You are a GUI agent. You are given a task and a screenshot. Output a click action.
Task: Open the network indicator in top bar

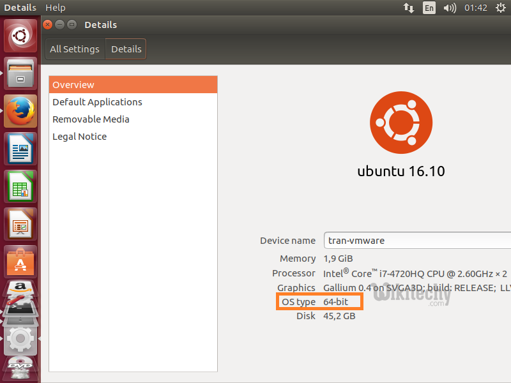click(x=408, y=8)
